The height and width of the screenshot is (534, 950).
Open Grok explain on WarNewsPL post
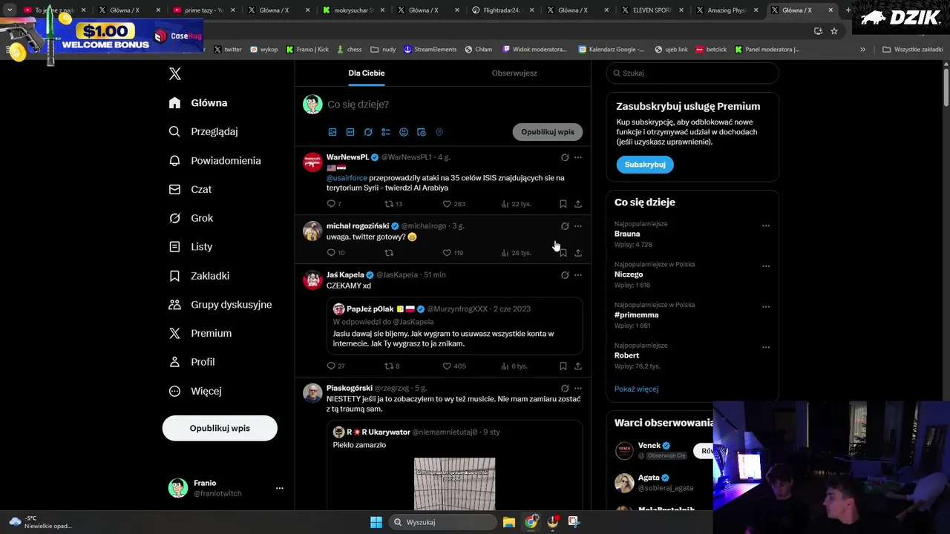(x=565, y=157)
